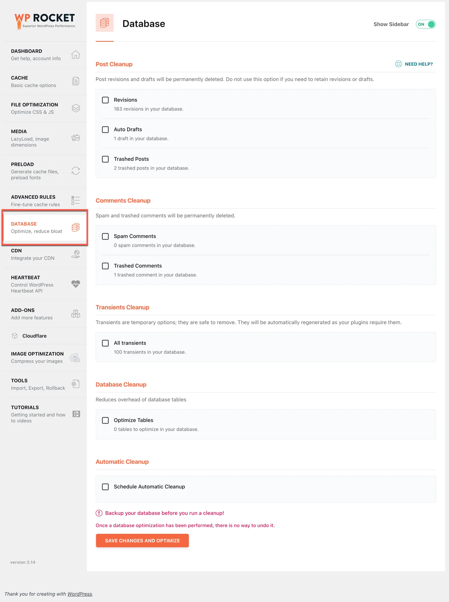Select the Database sidebar icon

click(75, 227)
